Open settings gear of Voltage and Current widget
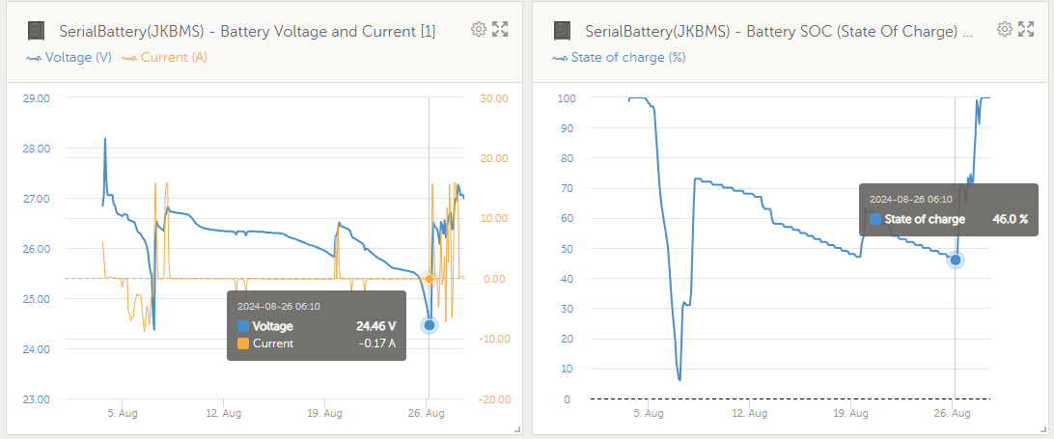Viewport: 1054px width, 439px height. coord(479,29)
